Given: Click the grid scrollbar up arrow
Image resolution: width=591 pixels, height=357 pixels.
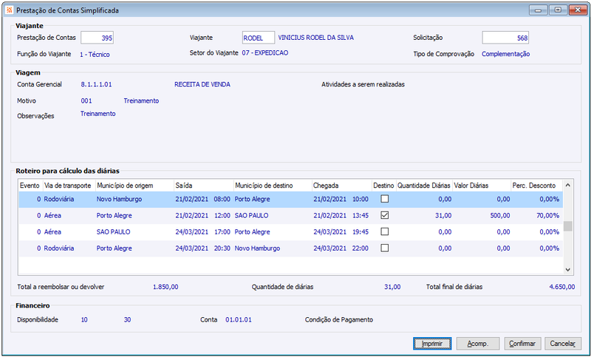Looking at the screenshot, I should pos(568,185).
